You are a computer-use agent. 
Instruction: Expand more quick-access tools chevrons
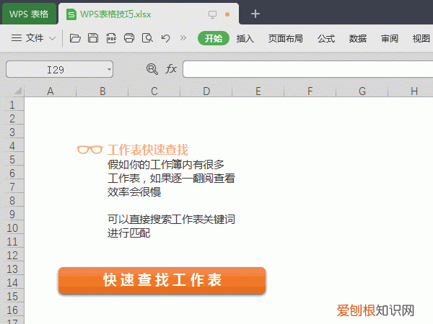183,38
